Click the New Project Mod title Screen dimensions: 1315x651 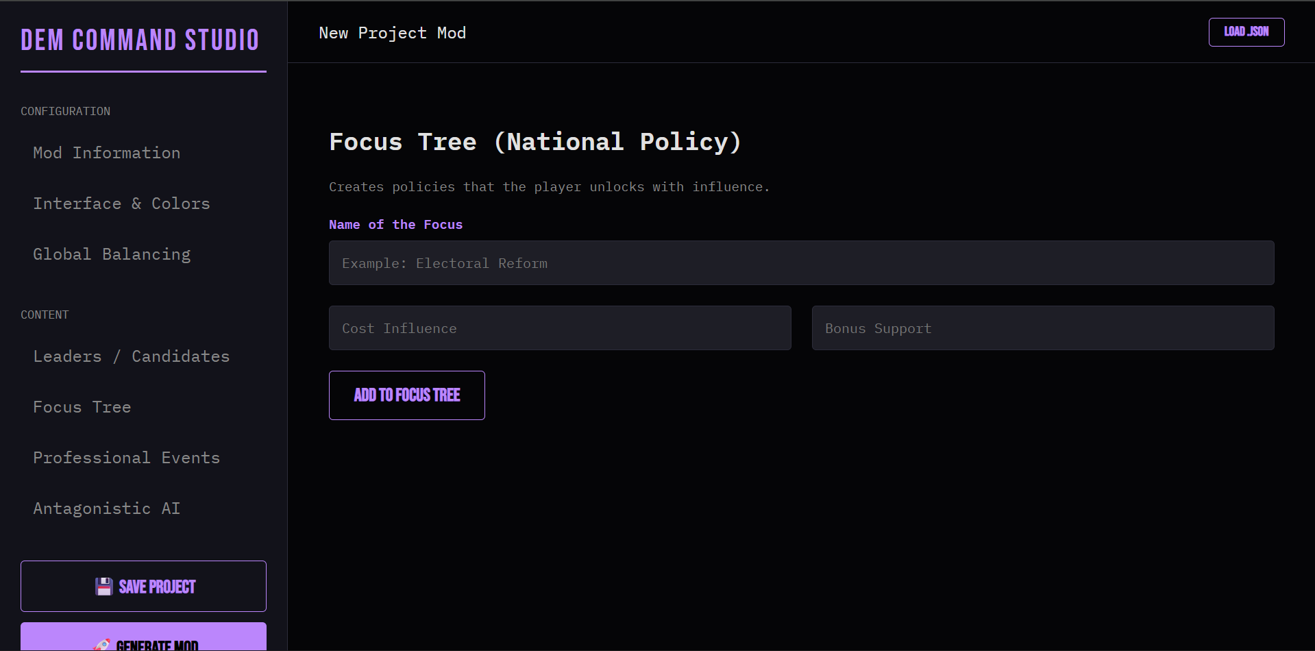tap(392, 33)
